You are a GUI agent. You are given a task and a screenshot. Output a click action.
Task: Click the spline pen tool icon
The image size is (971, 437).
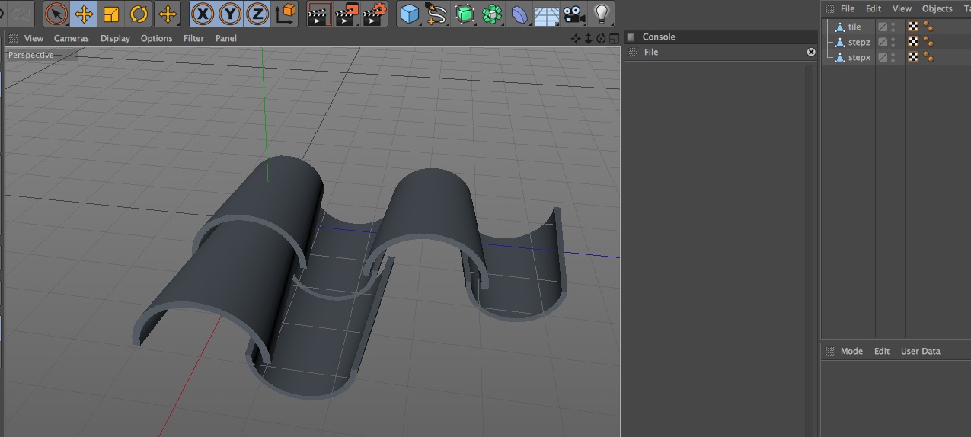point(436,14)
